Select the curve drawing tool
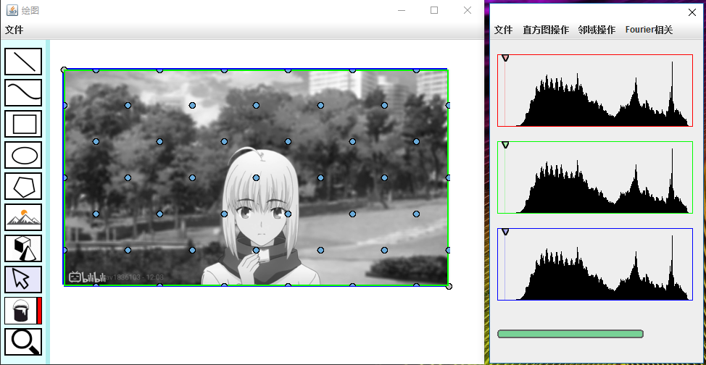706x365 pixels. 23,93
